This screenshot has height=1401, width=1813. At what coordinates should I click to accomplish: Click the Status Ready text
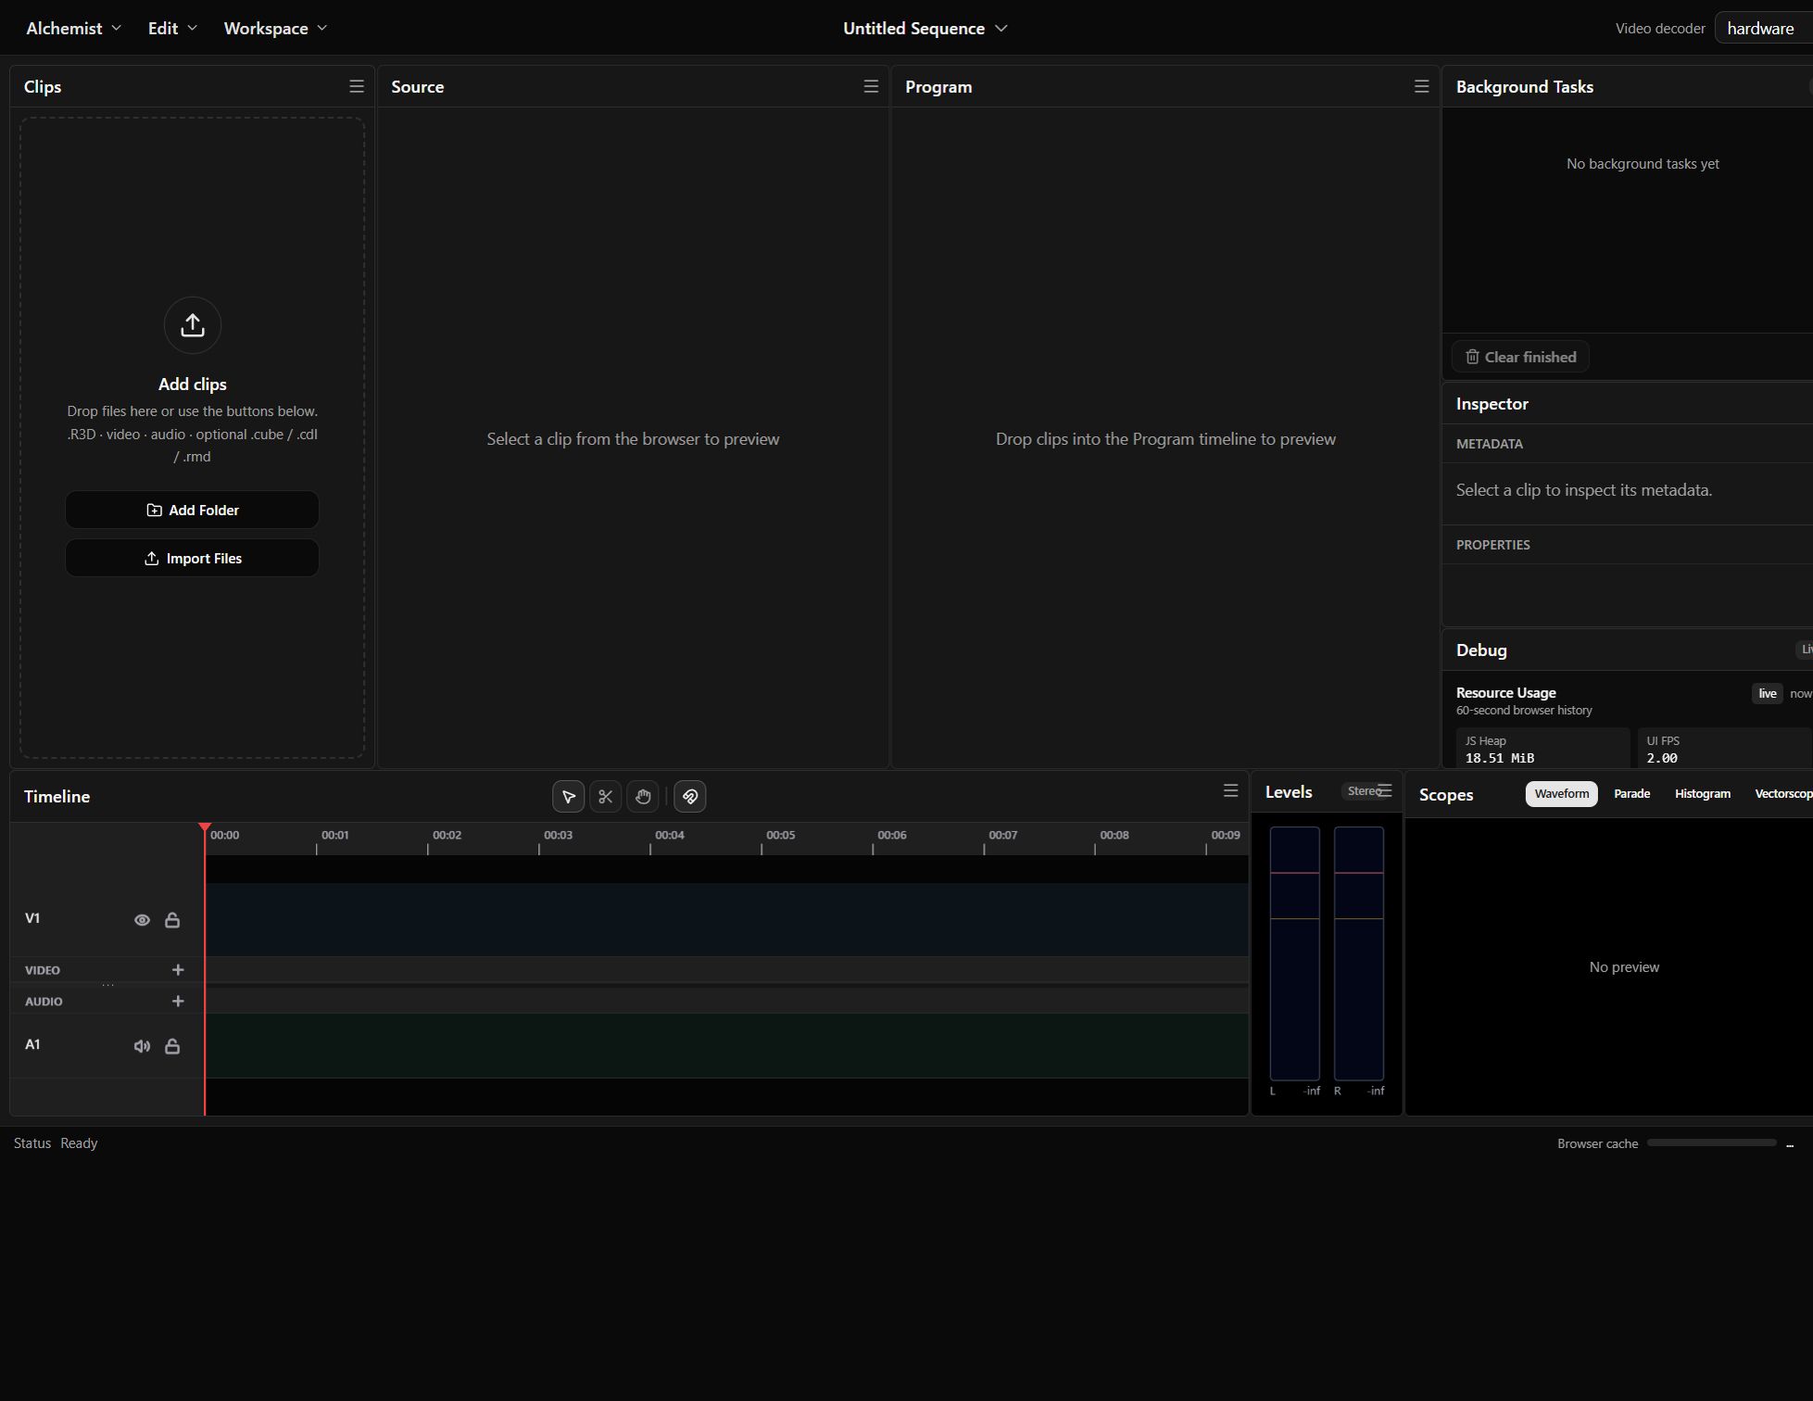pyautogui.click(x=56, y=1143)
